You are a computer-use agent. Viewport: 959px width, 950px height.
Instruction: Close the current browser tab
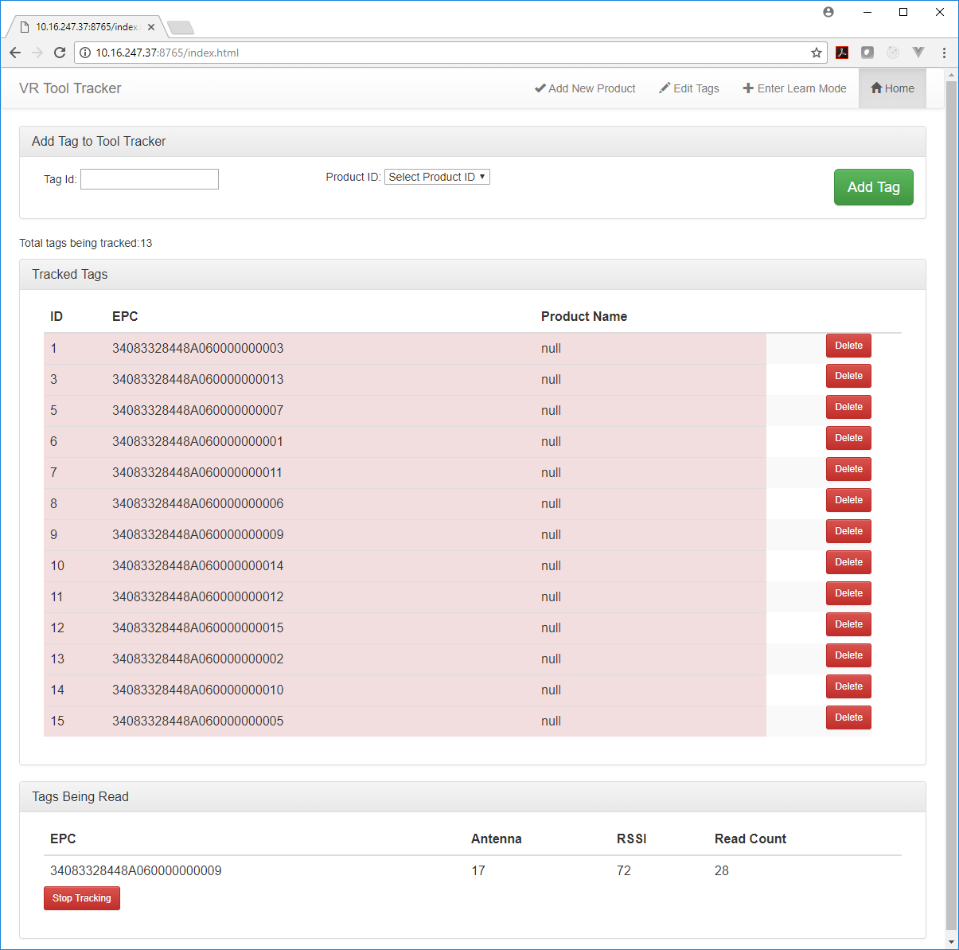click(151, 27)
